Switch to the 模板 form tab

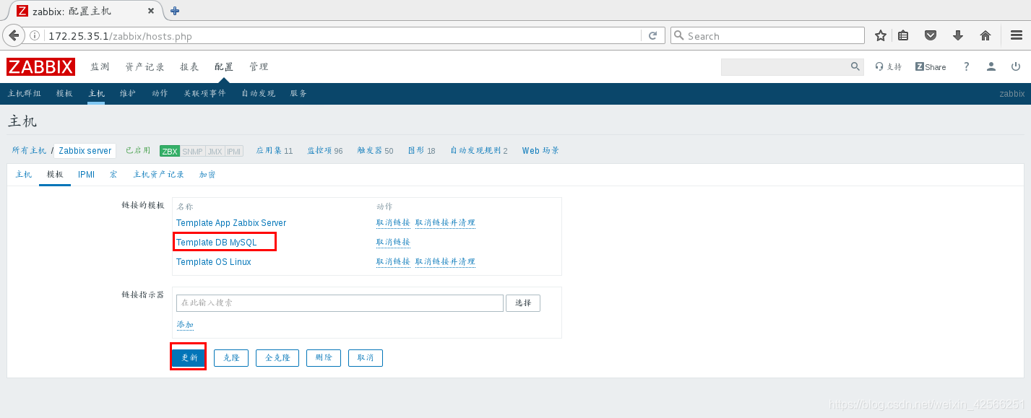55,175
